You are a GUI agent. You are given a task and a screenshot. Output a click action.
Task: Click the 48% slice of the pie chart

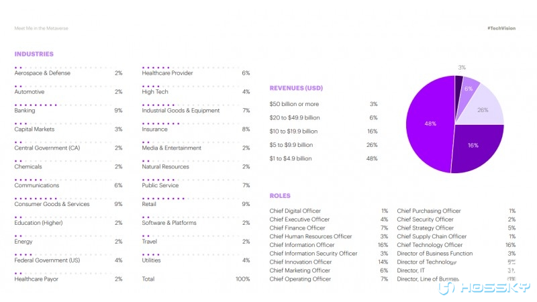[x=430, y=124]
